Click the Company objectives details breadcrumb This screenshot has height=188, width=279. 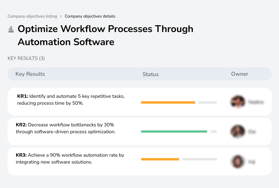[90, 16]
